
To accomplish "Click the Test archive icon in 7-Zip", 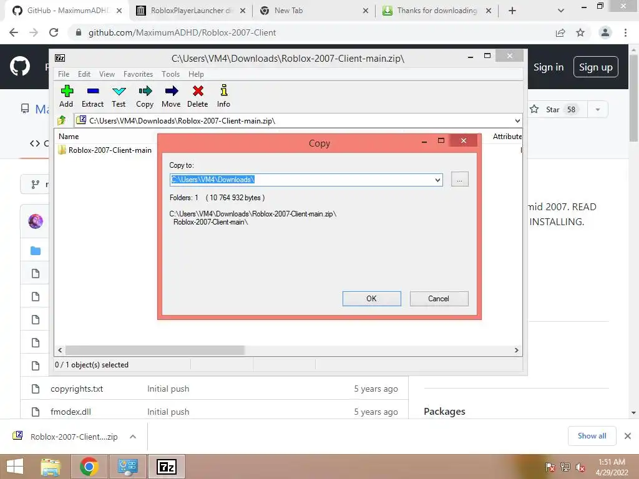I will (x=119, y=96).
